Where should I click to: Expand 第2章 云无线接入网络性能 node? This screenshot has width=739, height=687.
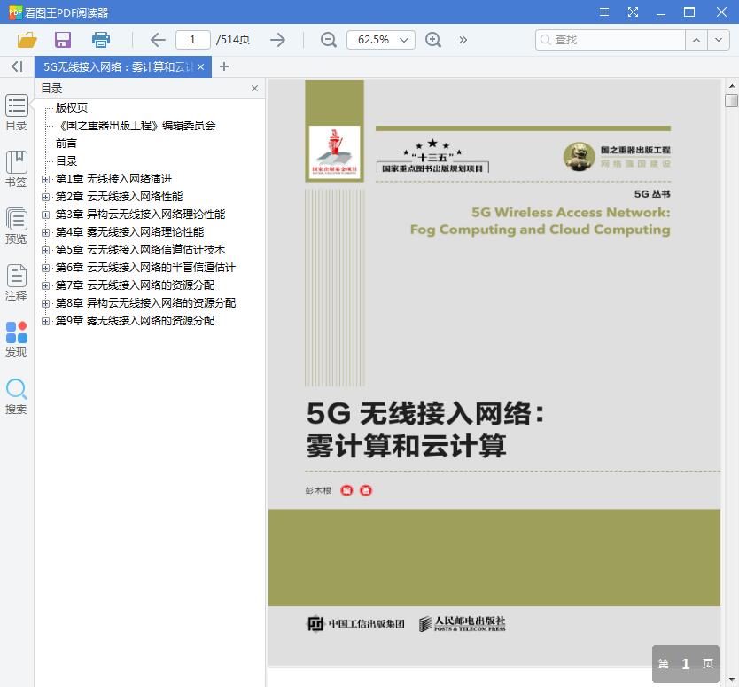point(45,197)
